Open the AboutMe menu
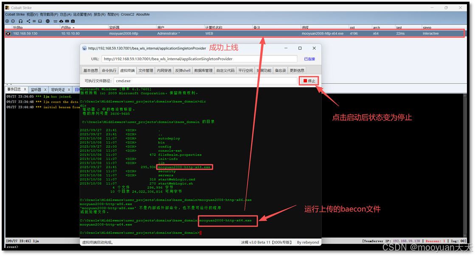This screenshot has height=256, width=475. [143, 14]
